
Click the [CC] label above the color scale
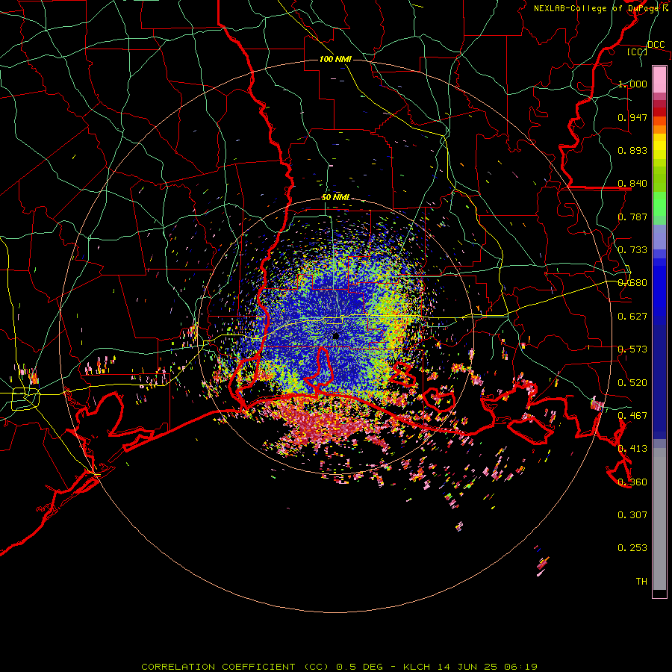(638, 52)
